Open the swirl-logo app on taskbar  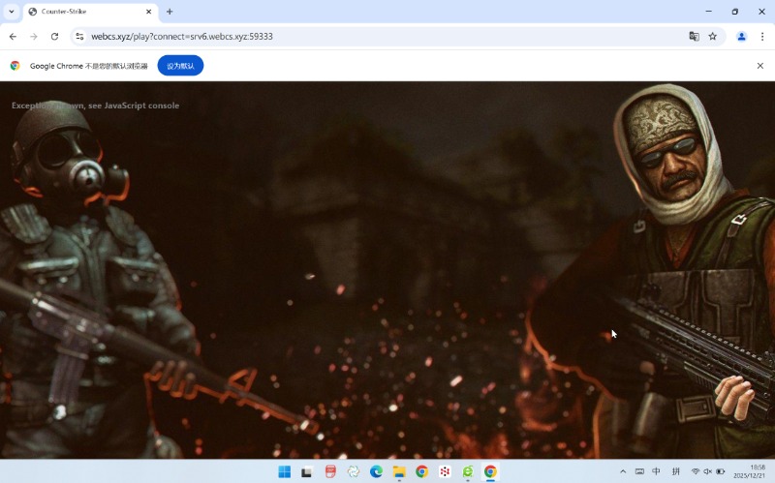(x=354, y=471)
